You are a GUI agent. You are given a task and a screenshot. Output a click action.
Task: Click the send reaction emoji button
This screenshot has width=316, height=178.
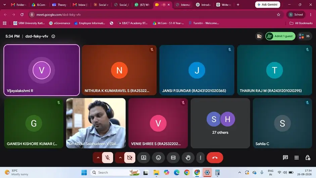(159, 157)
